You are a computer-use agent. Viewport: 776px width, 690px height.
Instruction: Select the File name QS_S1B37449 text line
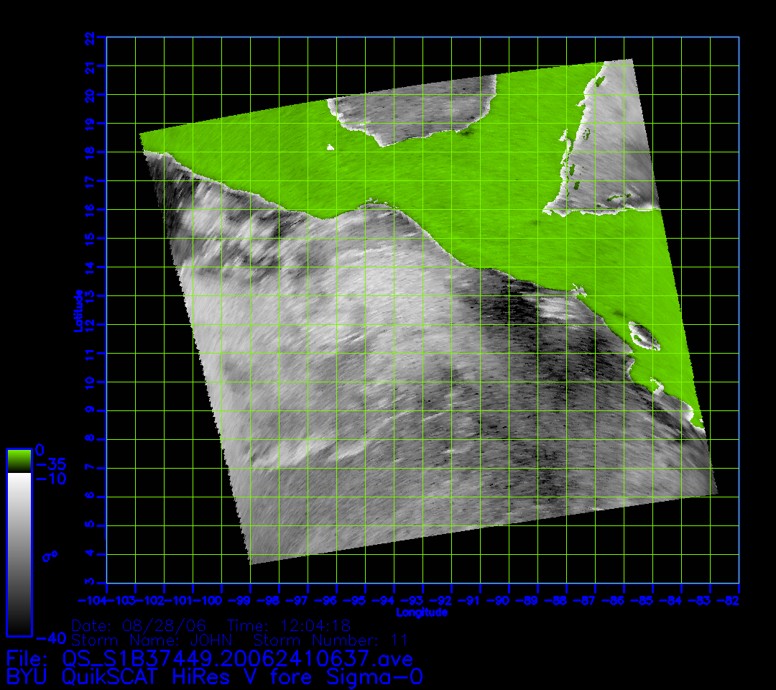click(210, 658)
